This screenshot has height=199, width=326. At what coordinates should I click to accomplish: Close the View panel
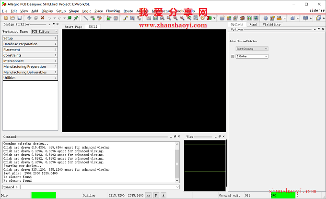click(224, 137)
